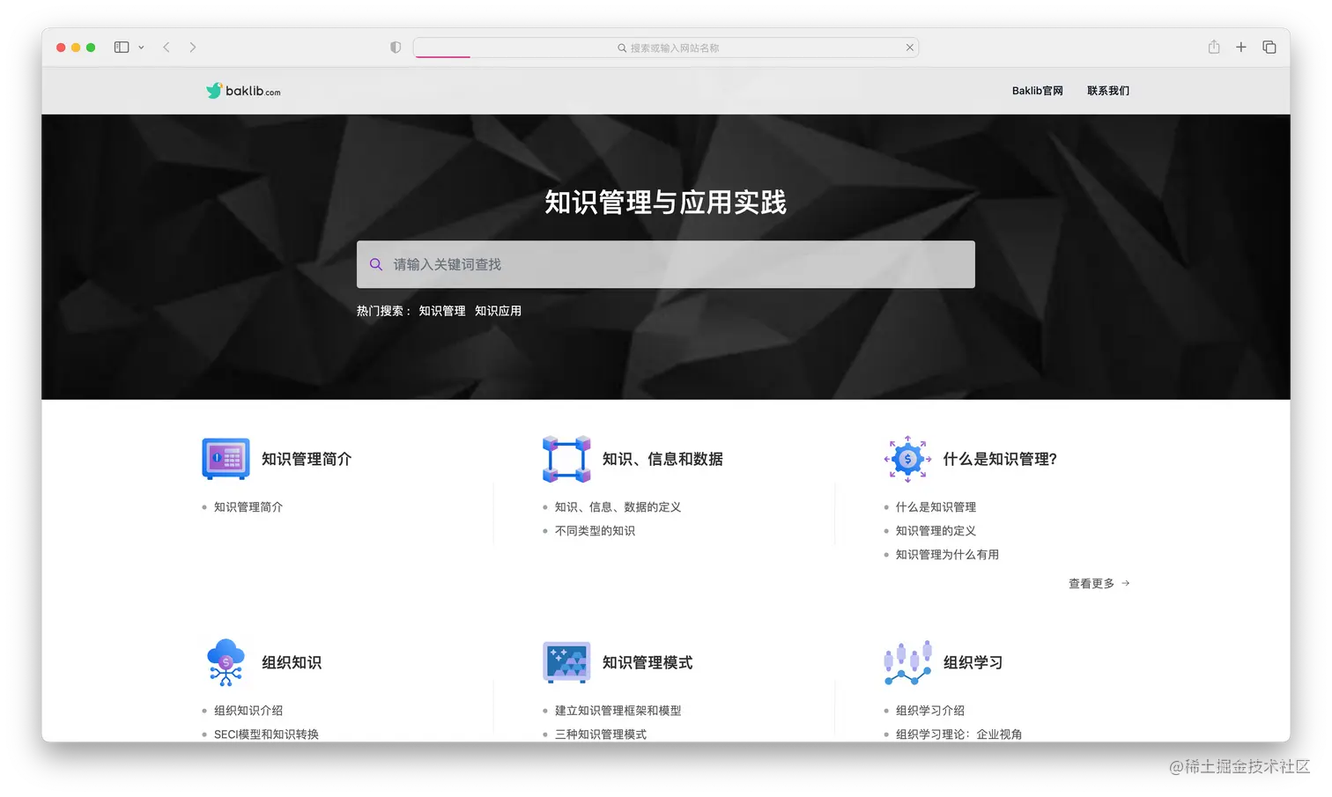Open article 知识管理的定义
The image size is (1332, 797).
point(936,531)
